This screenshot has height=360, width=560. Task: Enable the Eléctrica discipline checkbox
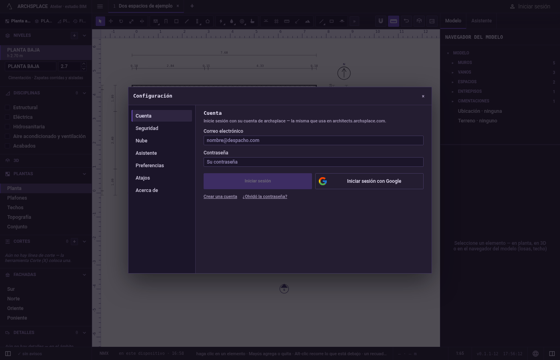(7, 117)
